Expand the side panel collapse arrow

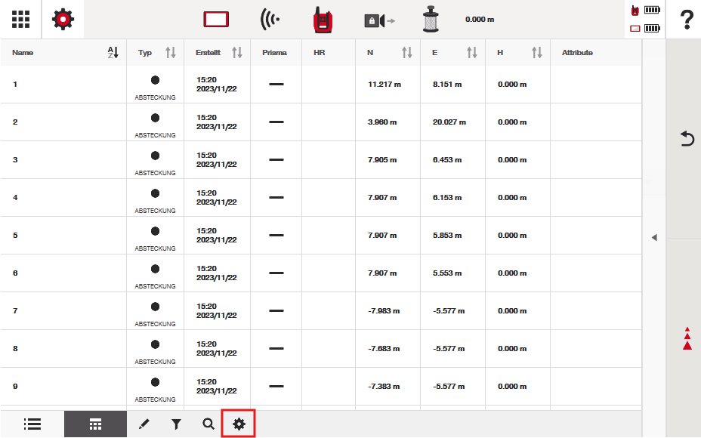point(654,238)
